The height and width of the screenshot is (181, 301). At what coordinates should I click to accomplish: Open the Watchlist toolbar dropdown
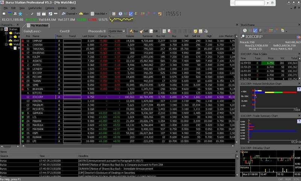99,14
